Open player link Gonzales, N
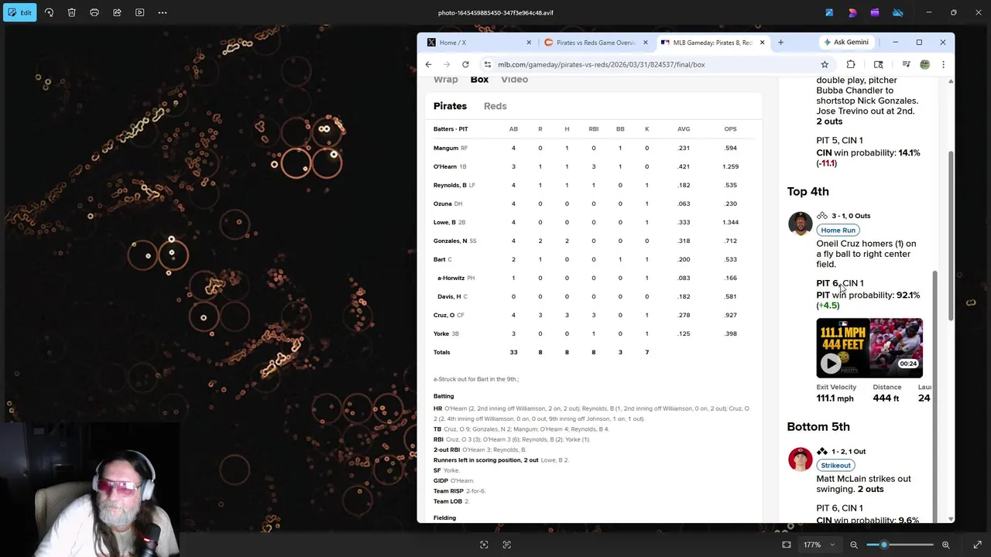Viewport: 991px width, 557px height. pos(450,241)
